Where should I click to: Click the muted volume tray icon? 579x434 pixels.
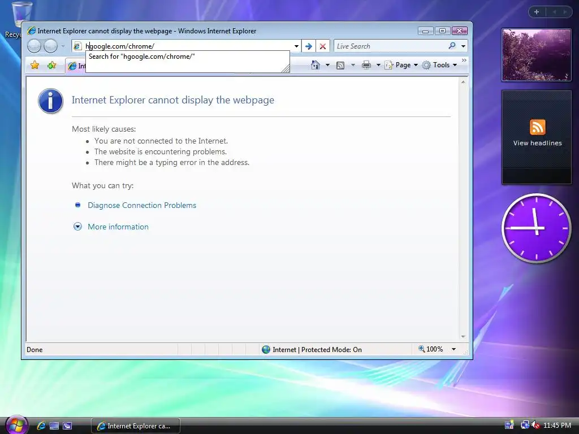[x=535, y=426]
